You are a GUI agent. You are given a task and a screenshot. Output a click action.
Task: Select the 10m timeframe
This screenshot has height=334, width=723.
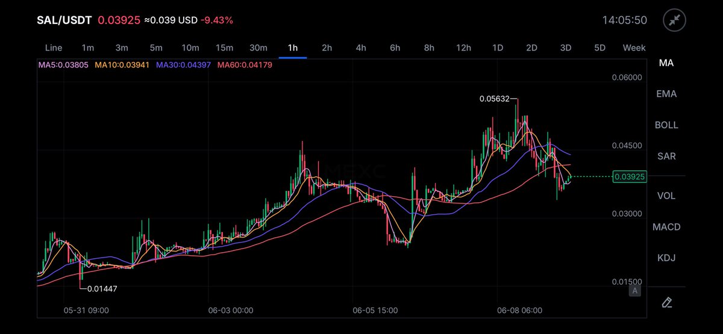(x=190, y=48)
